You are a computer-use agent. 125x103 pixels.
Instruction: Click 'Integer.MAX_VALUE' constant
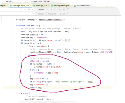101,52
